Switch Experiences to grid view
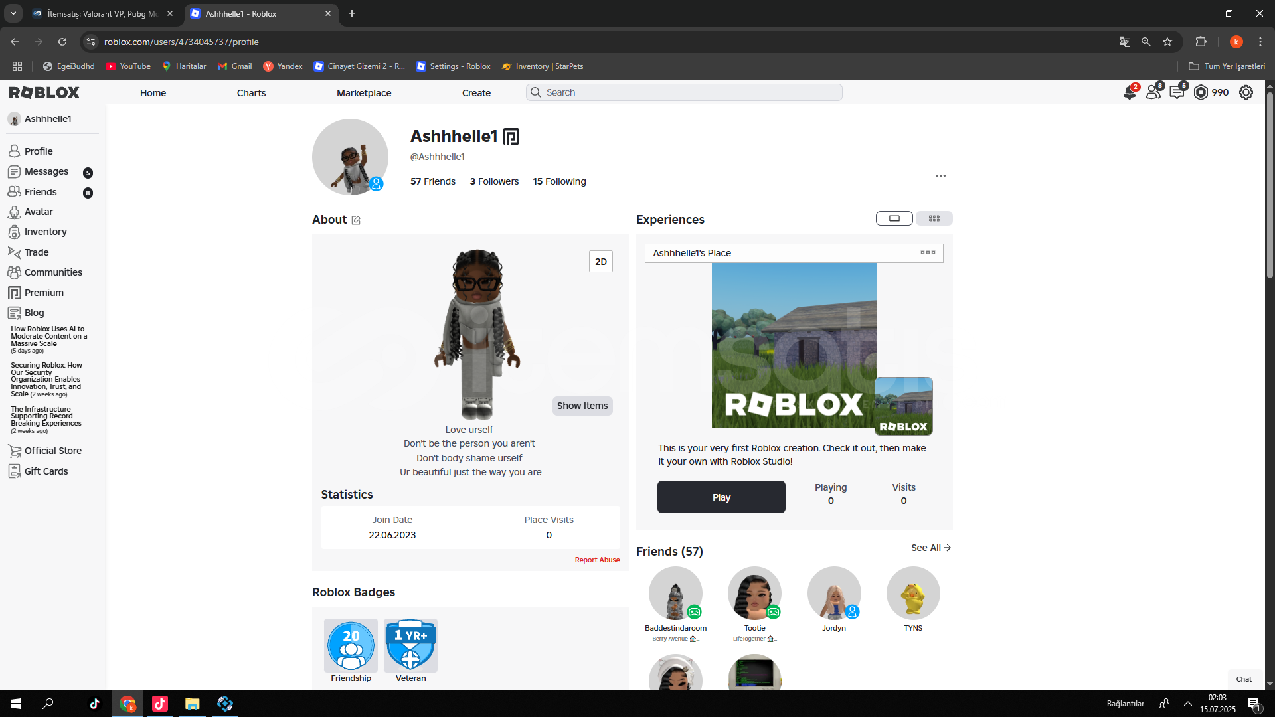1275x717 pixels. [x=934, y=218]
